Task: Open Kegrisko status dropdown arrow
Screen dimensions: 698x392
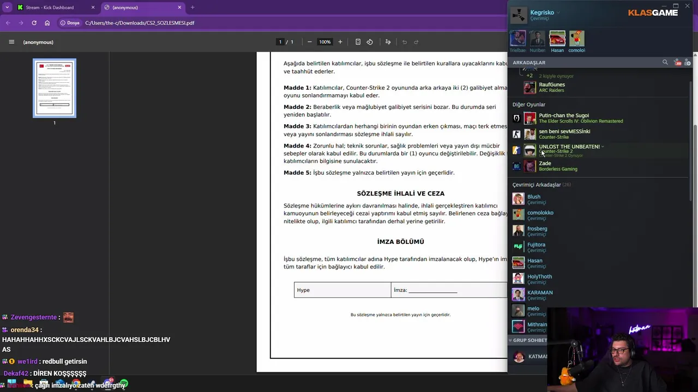Action: [558, 13]
